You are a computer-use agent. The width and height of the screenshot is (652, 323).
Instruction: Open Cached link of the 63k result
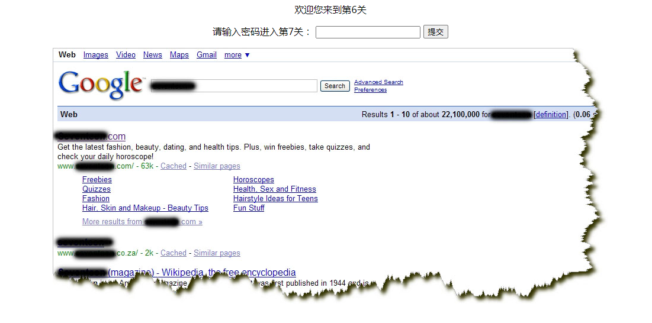174,166
